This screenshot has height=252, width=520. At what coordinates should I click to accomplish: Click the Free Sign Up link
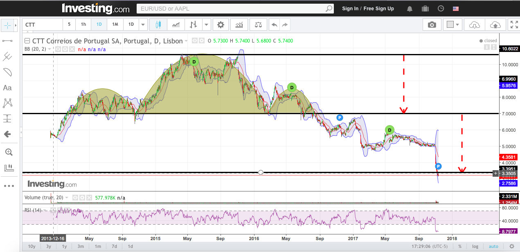point(378,9)
